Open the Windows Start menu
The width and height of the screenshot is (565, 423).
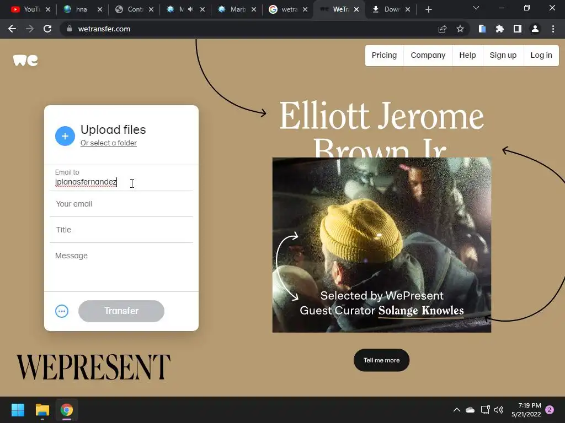click(x=18, y=410)
